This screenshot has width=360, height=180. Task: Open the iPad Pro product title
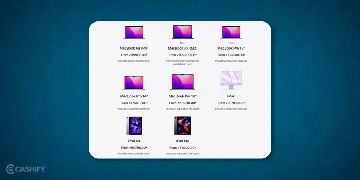click(182, 141)
